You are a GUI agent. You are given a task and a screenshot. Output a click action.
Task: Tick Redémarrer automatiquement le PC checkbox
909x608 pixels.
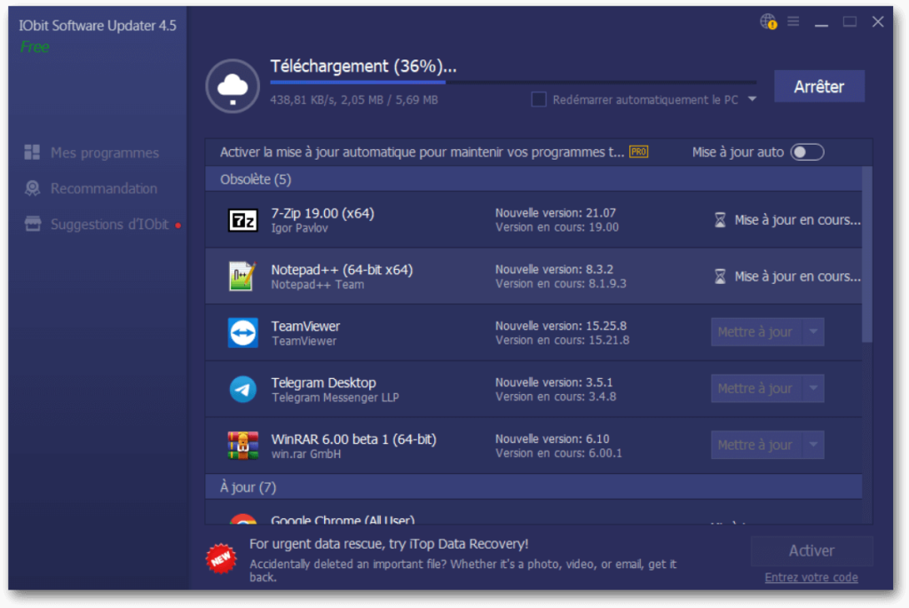[x=539, y=99]
